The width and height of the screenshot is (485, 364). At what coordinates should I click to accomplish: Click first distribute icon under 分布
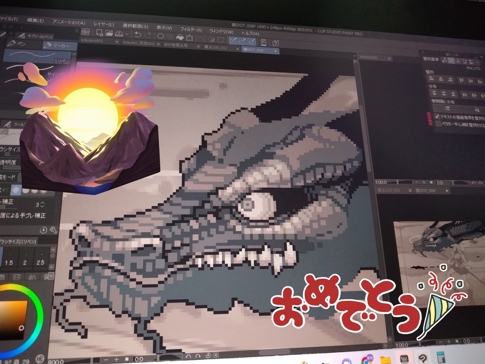(434, 93)
